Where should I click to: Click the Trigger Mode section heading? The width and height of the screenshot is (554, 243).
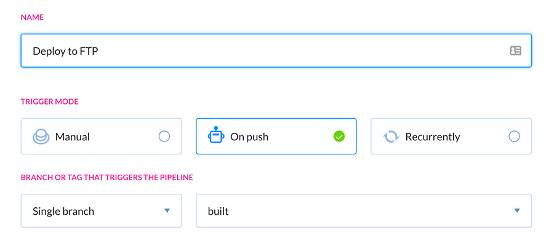49,102
